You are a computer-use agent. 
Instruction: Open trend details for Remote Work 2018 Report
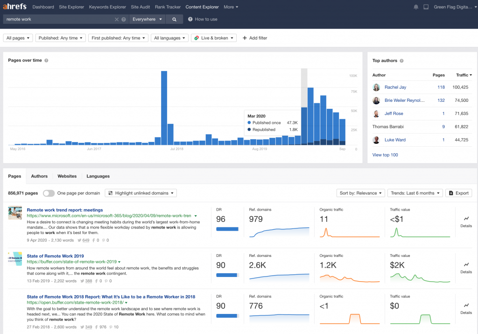tap(466, 309)
